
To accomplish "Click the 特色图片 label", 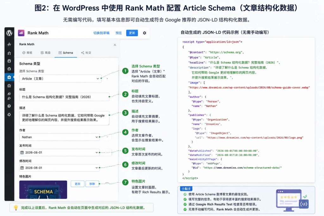I will point(25,176).
